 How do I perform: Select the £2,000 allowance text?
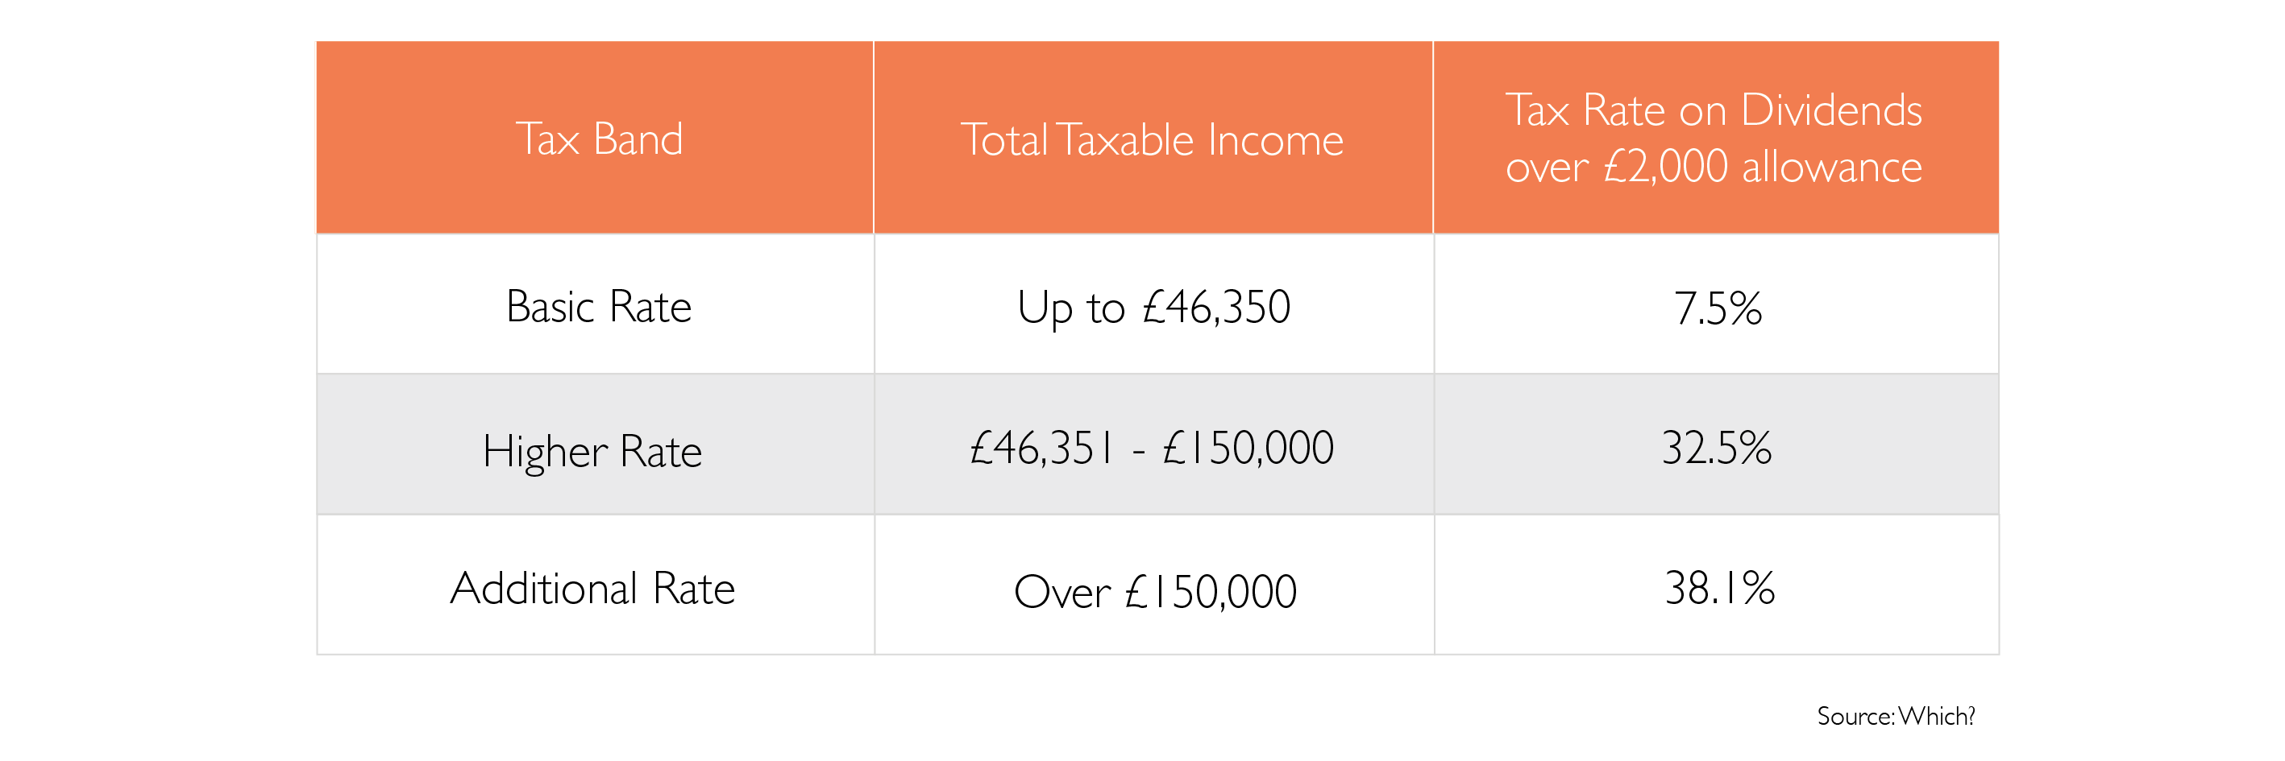click(x=1763, y=167)
